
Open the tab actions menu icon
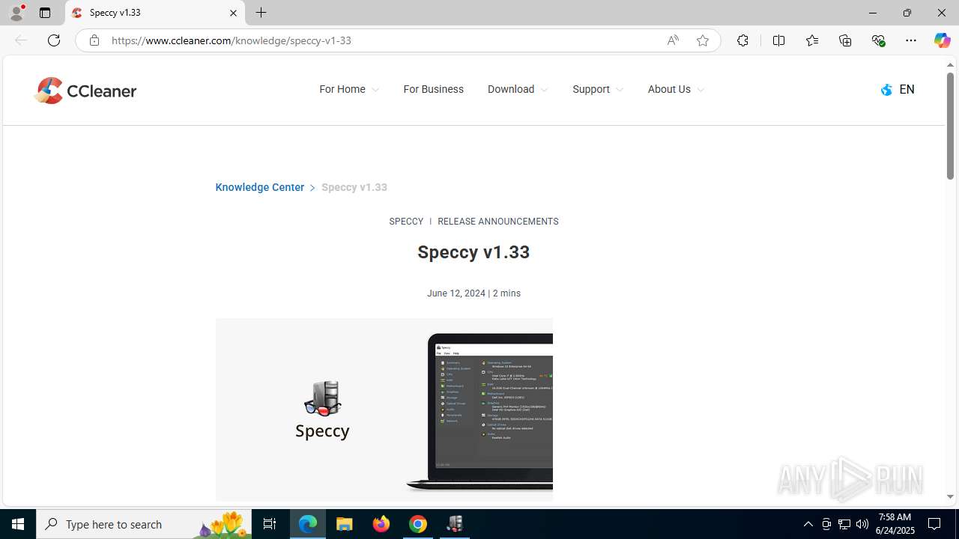pos(45,13)
